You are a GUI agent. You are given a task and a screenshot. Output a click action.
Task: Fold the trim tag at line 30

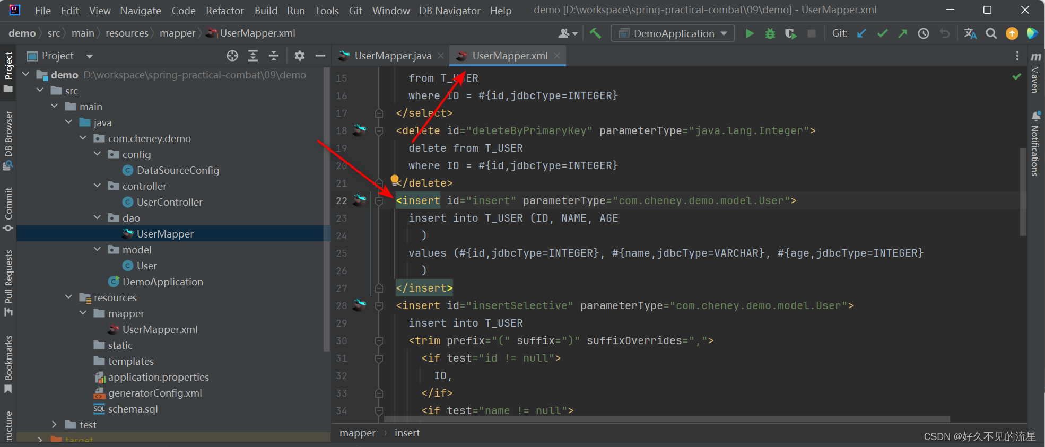[x=379, y=340]
